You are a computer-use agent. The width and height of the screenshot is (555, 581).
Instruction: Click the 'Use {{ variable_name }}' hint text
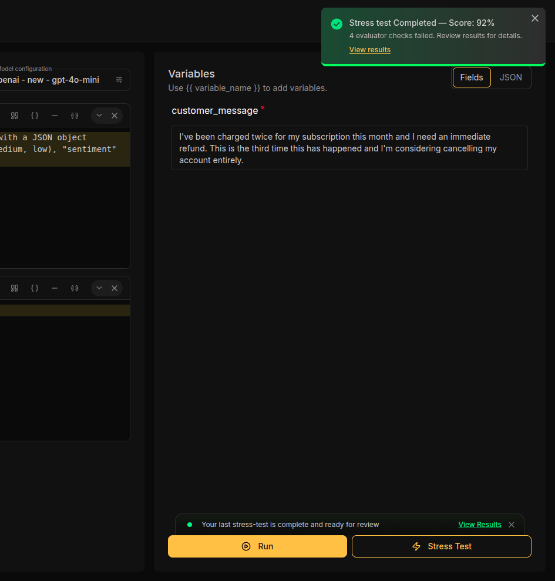click(247, 88)
